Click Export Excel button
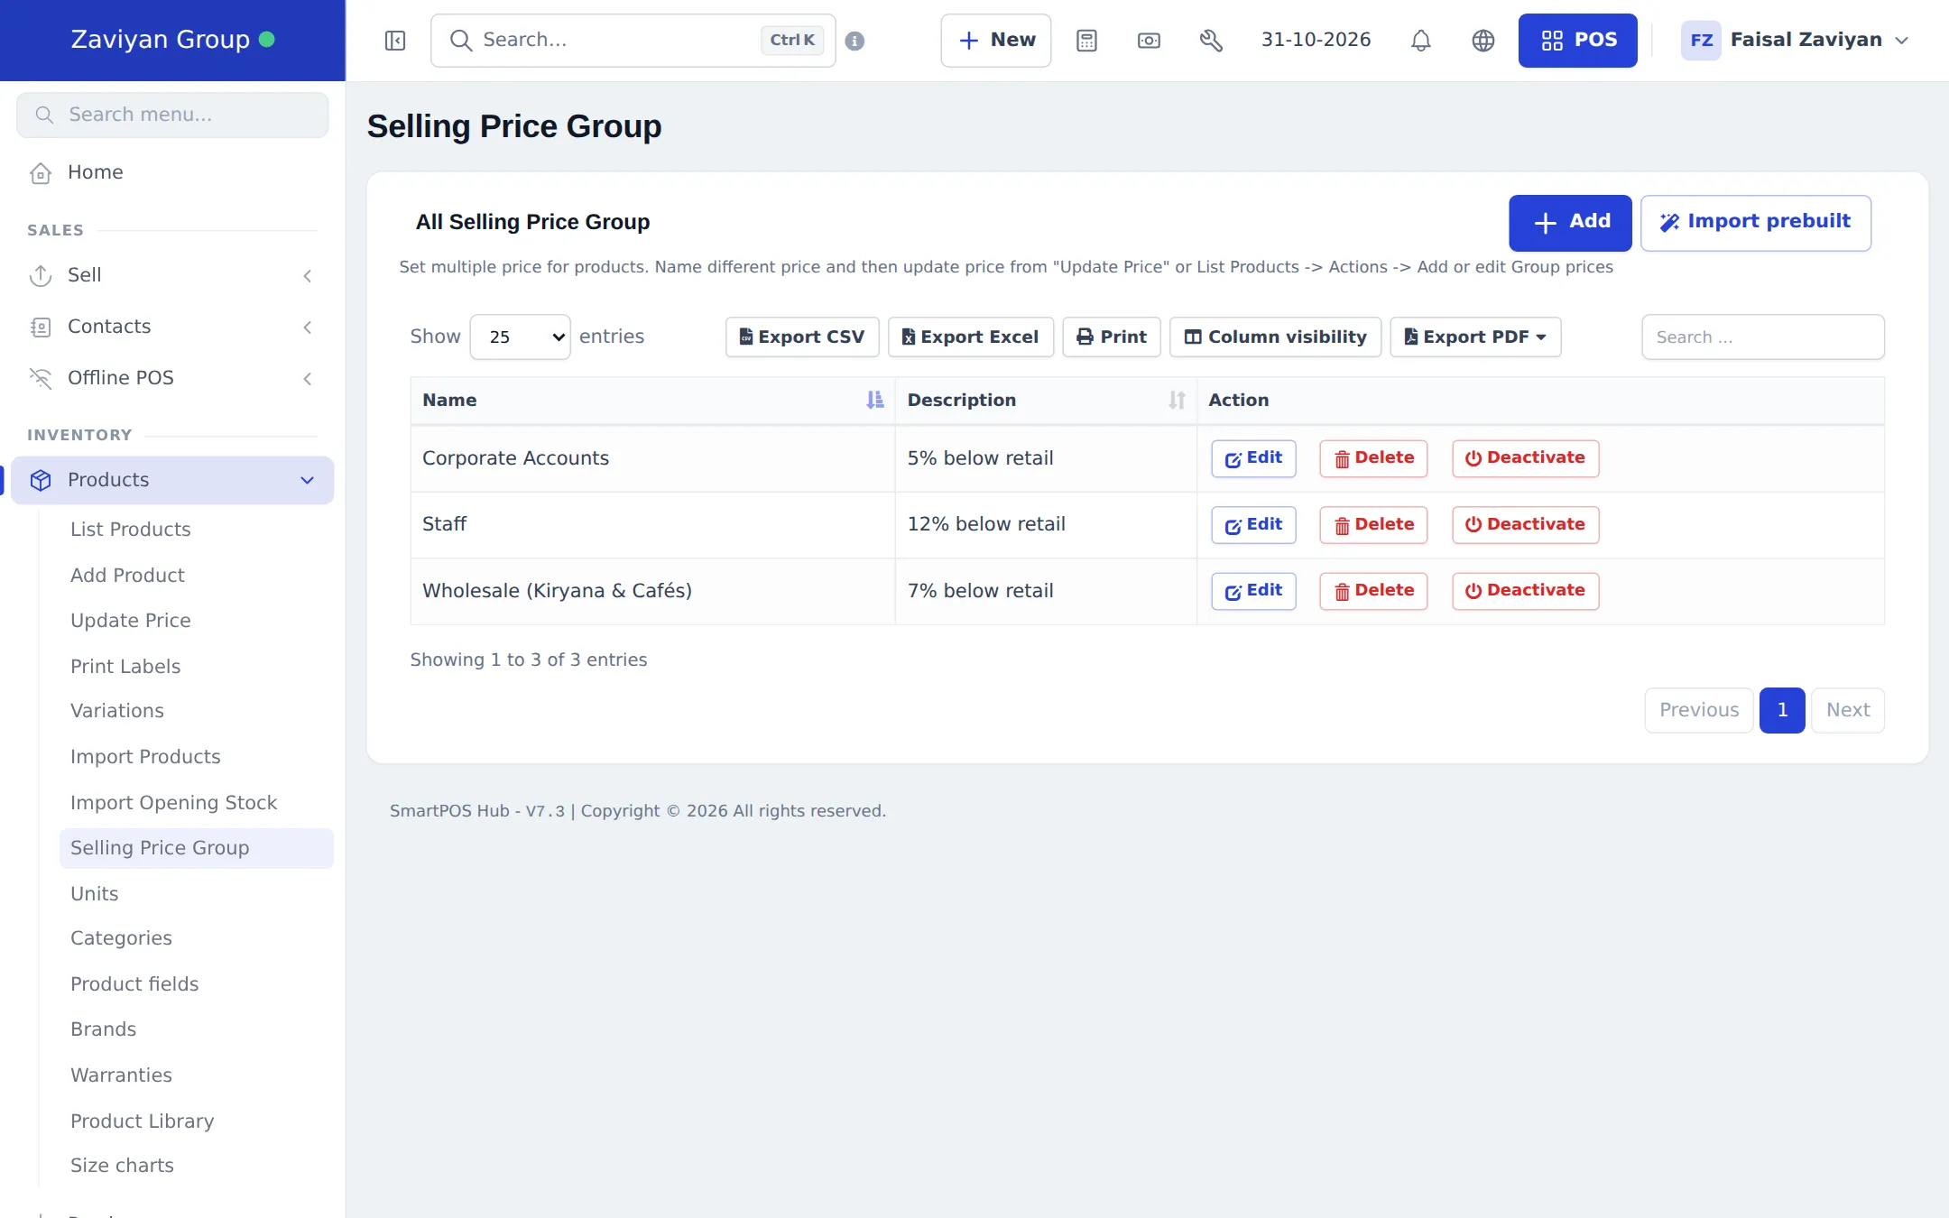This screenshot has height=1218, width=1949. click(971, 337)
